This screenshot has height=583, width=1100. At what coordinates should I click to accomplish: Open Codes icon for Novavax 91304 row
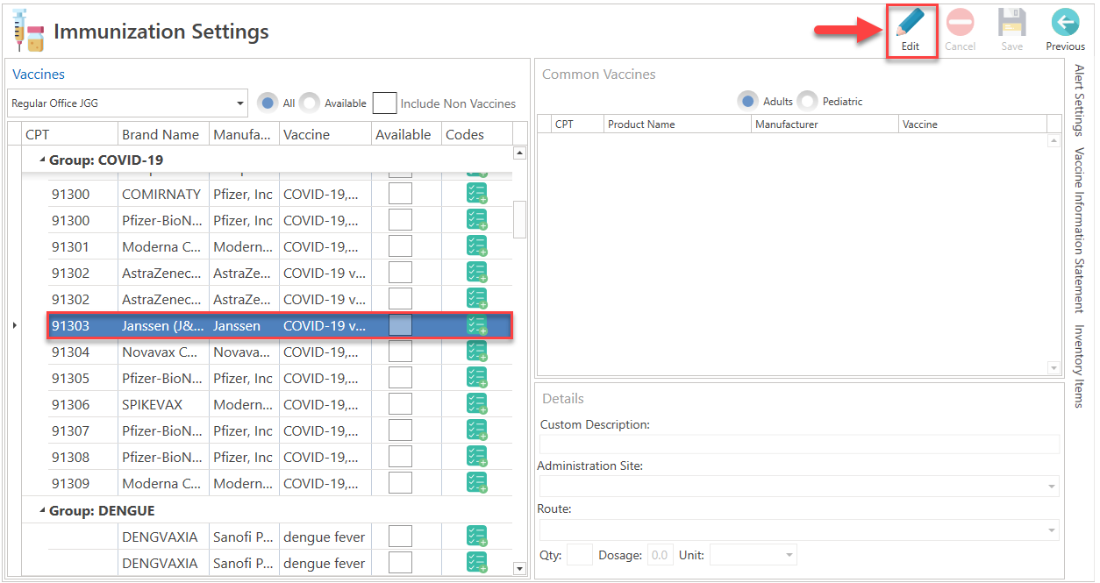pos(476,352)
